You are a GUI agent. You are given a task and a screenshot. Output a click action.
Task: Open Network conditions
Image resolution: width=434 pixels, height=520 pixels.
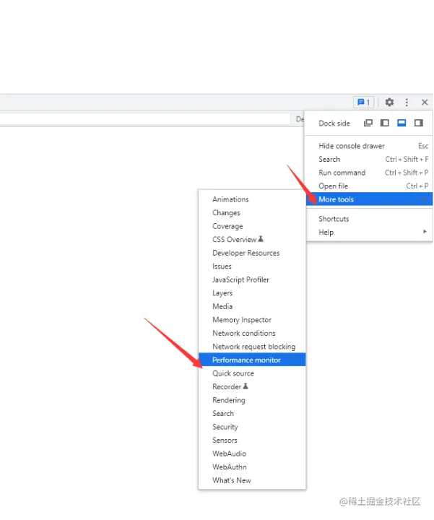[x=252, y=333]
